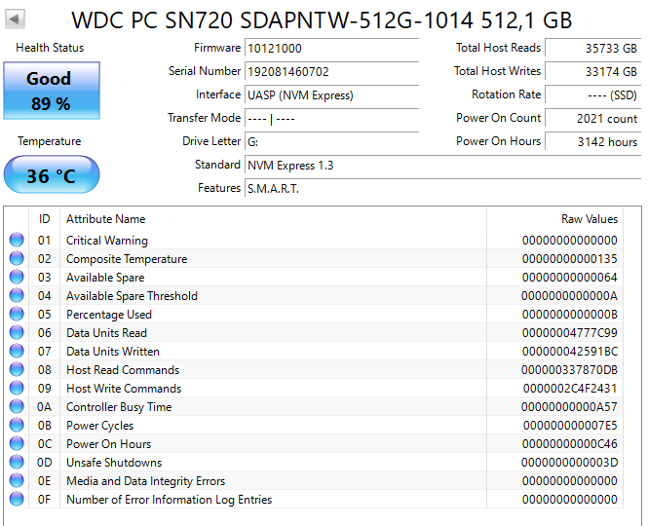Select the Available Spare status orb
This screenshot has width=648, height=526.
17,278
